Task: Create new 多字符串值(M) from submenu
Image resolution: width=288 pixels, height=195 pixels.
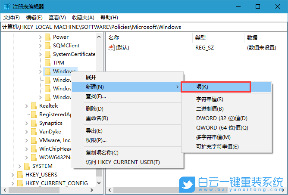Action: [226, 137]
